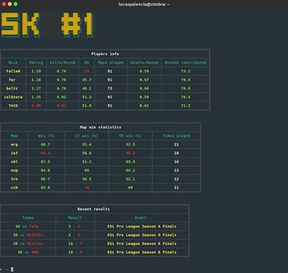Click boltz's maps played value 73

(109, 88)
